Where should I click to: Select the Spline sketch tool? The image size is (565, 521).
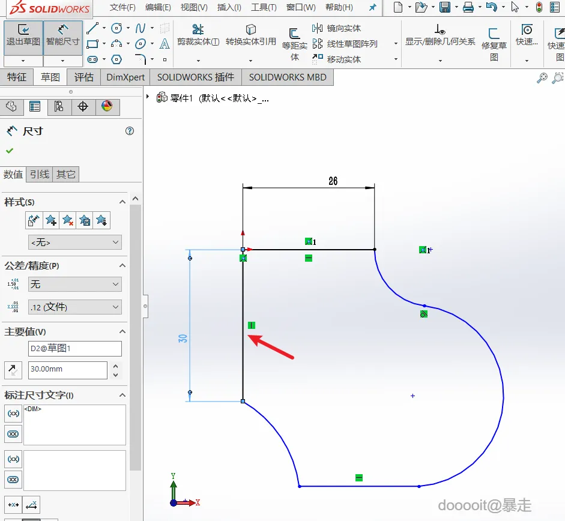point(140,28)
